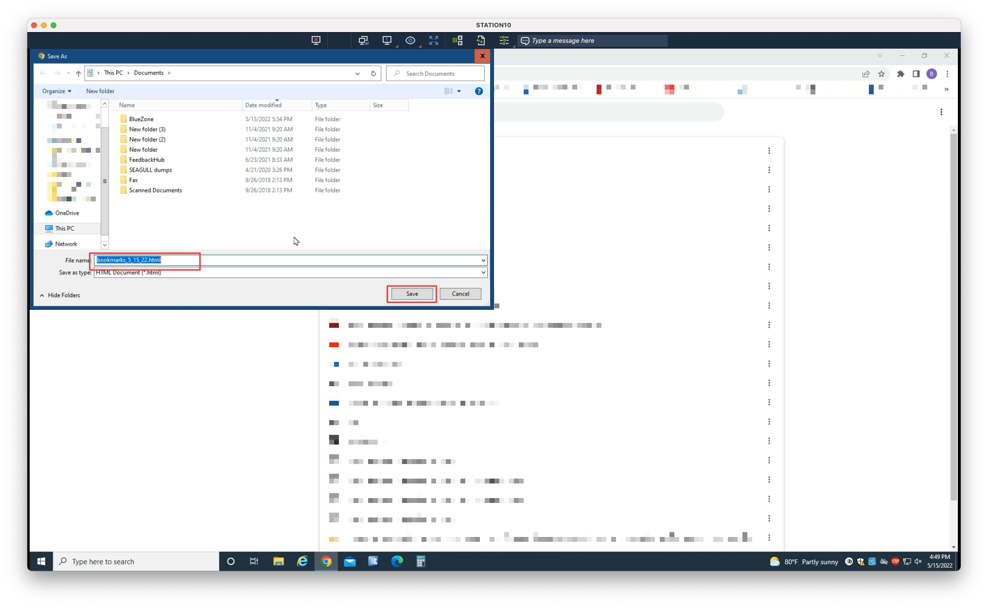Expand the Save as type dropdown
This screenshot has height=607, width=988.
point(483,272)
